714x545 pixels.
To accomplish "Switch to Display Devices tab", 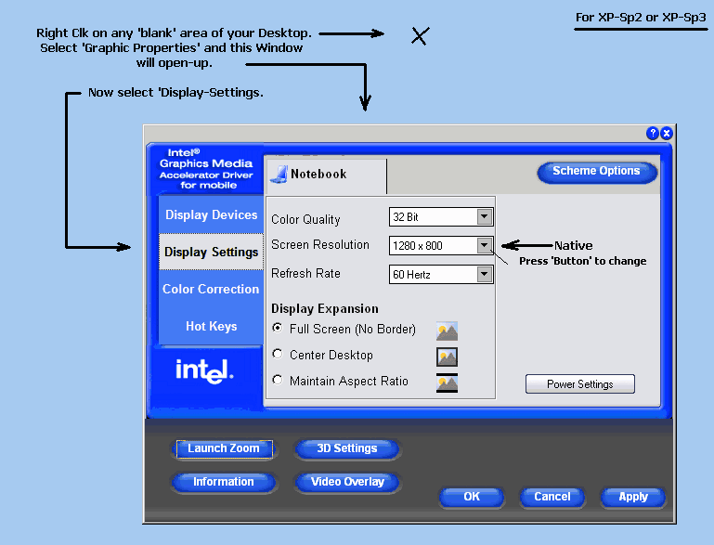I will point(212,214).
